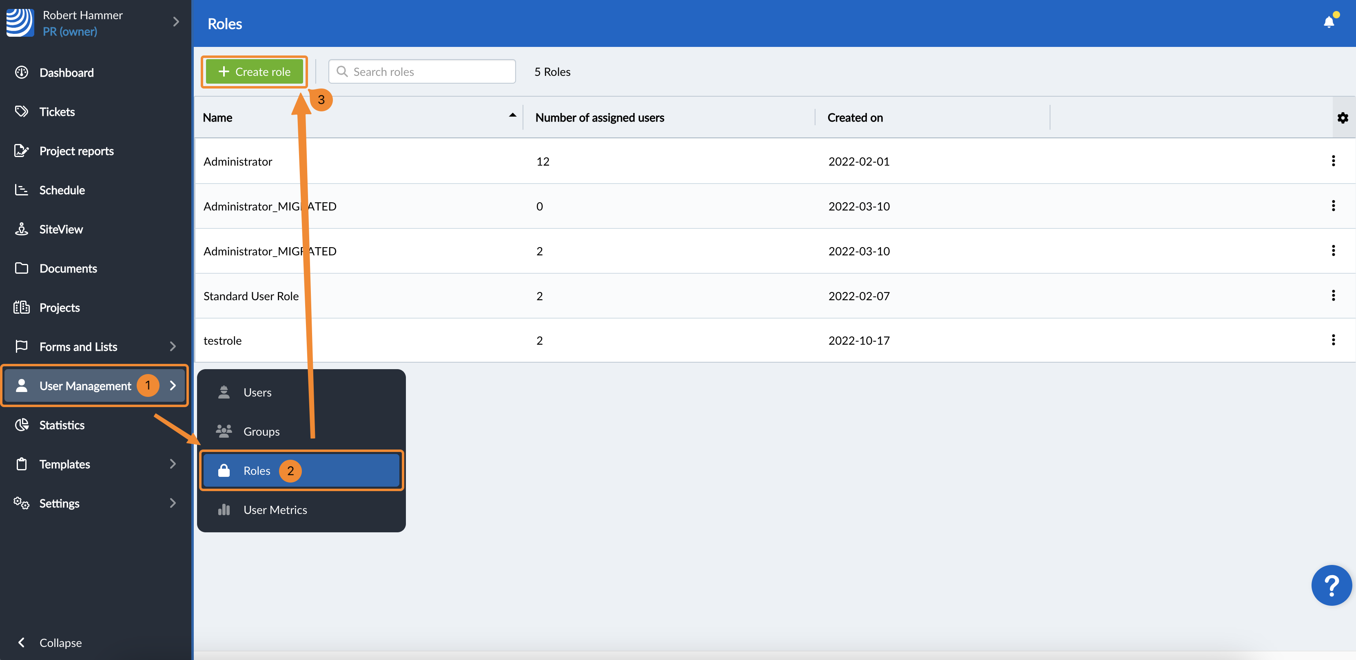
Task: Open three-dot menu for testrole row
Action: pyautogui.click(x=1333, y=340)
